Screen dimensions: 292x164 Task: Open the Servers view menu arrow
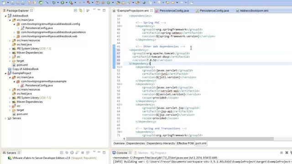(x=94, y=152)
